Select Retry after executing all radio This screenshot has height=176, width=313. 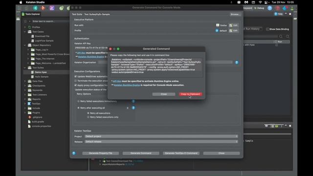coord(78,108)
